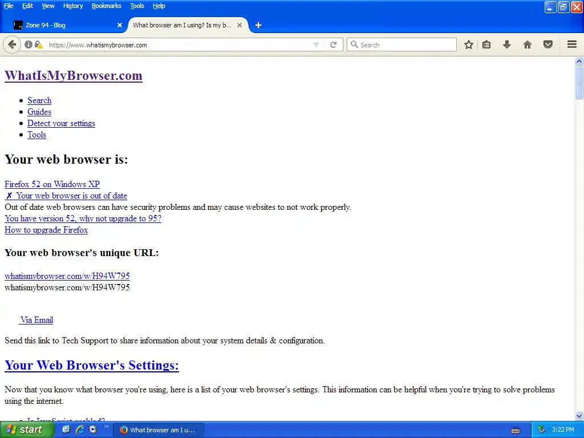The height and width of the screenshot is (438, 584).
Task: Open the Bookmarks menu
Action: point(107,6)
